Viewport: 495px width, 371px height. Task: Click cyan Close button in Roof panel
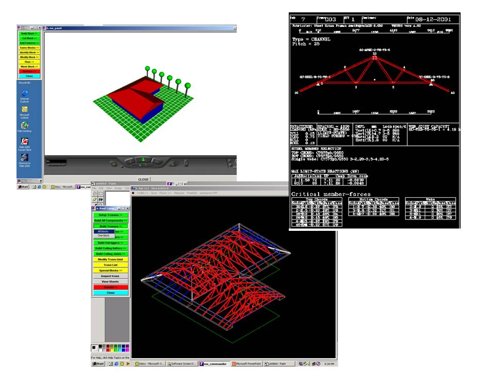pyautogui.click(x=110, y=293)
